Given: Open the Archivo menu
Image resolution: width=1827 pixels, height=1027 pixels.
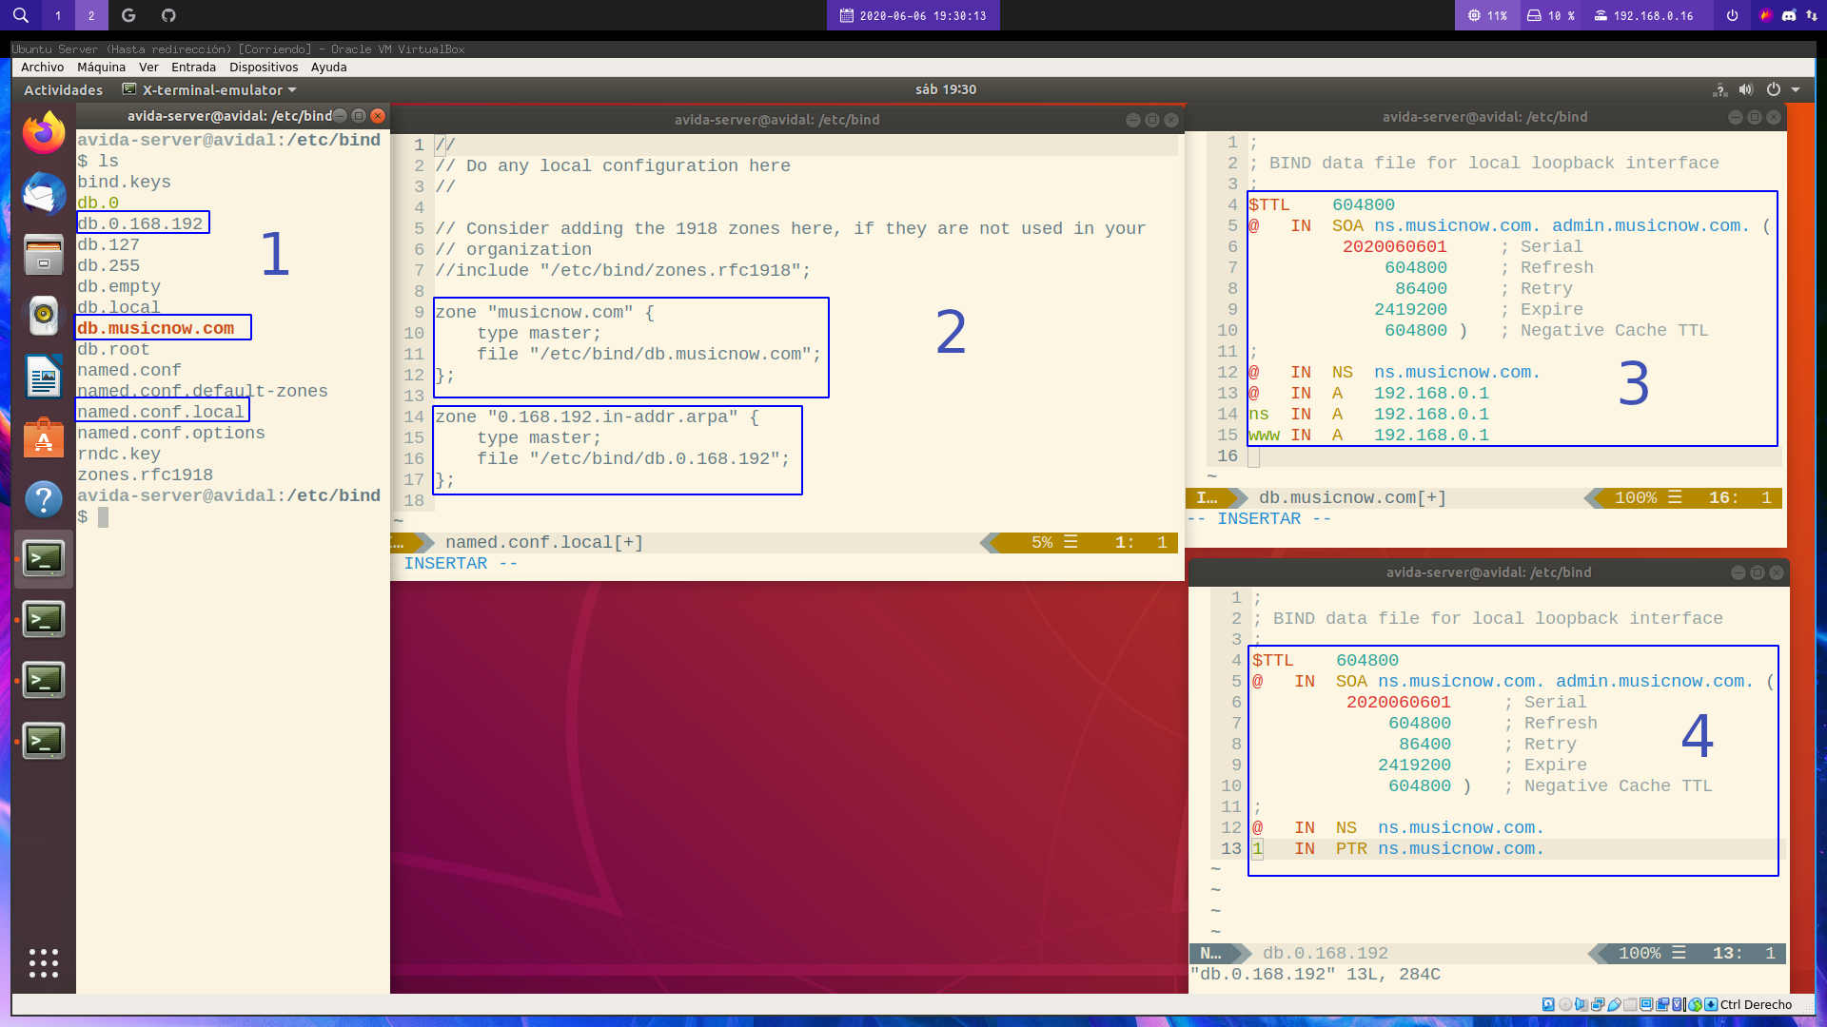Looking at the screenshot, I should (42, 68).
